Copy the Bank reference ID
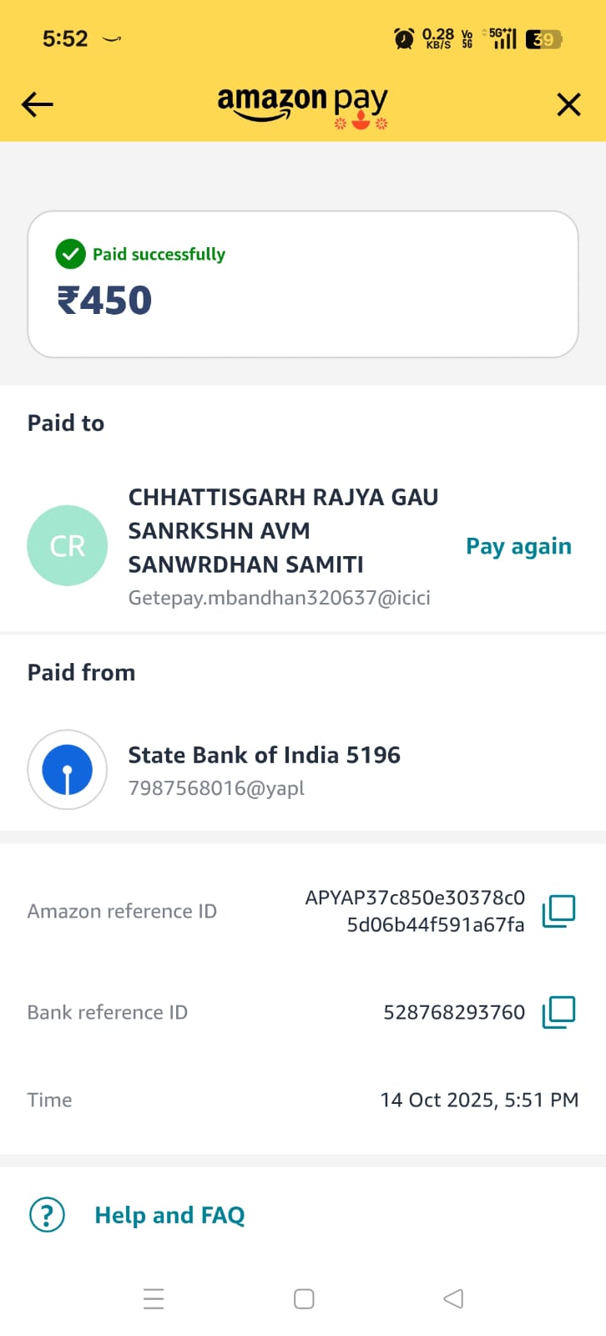The width and height of the screenshot is (606, 1336). click(x=558, y=1012)
